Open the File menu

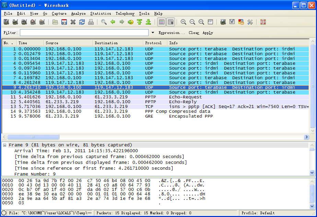8,13
